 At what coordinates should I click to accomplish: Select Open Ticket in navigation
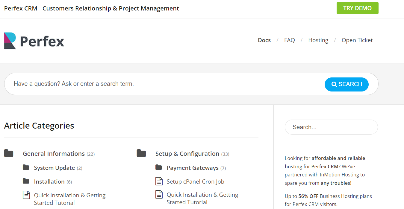click(357, 40)
